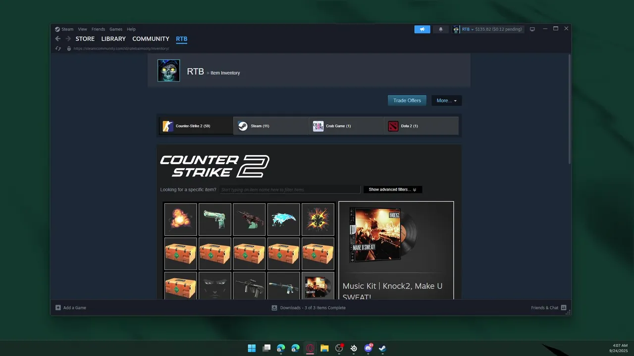Go to the COMMUNITY section
634x356 pixels.
point(151,39)
